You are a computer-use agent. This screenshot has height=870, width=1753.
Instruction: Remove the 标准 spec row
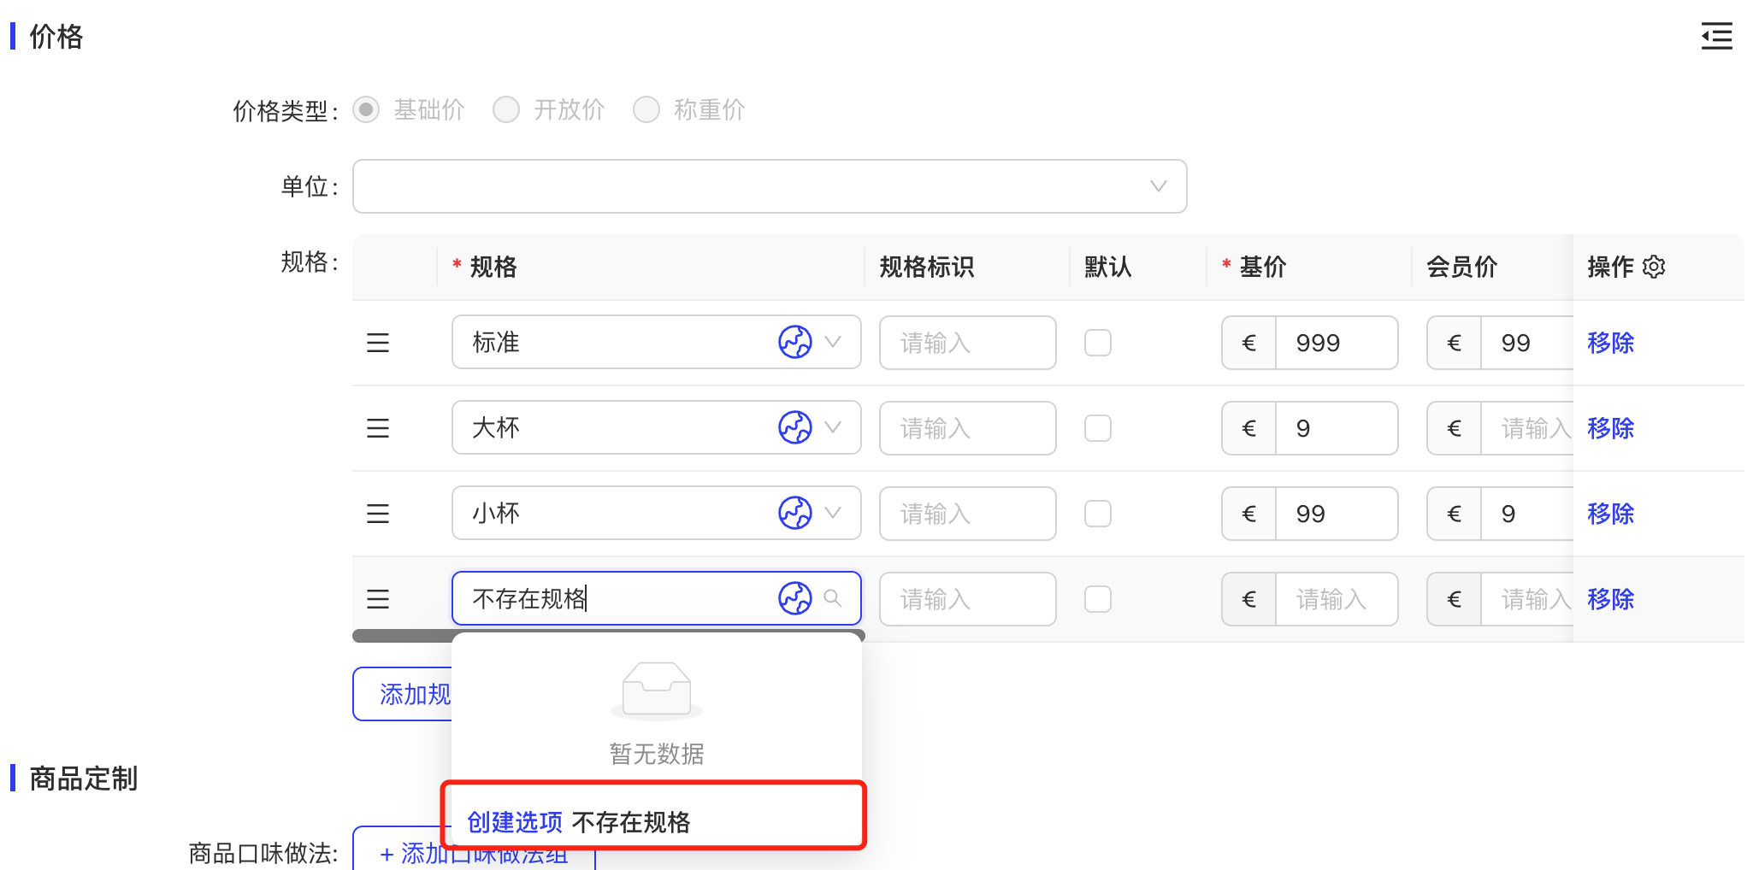pyautogui.click(x=1610, y=343)
